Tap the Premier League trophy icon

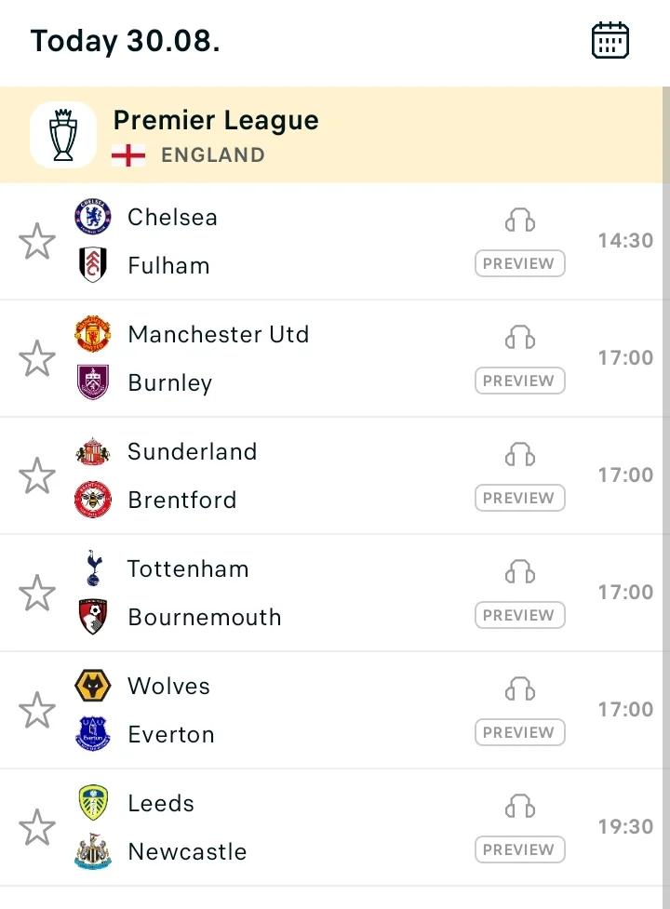63,135
